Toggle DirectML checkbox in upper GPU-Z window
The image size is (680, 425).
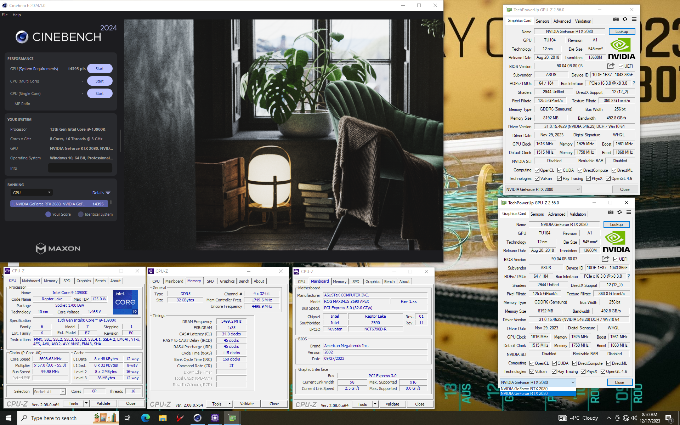614,170
